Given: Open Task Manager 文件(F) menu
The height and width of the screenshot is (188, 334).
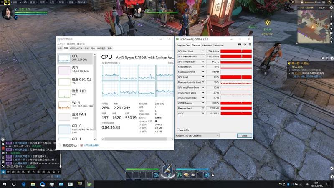Looking at the screenshot, I should pyautogui.click(x=61, y=44).
